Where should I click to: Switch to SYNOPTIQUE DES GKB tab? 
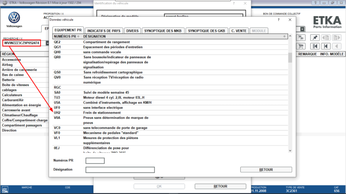coord(207,31)
